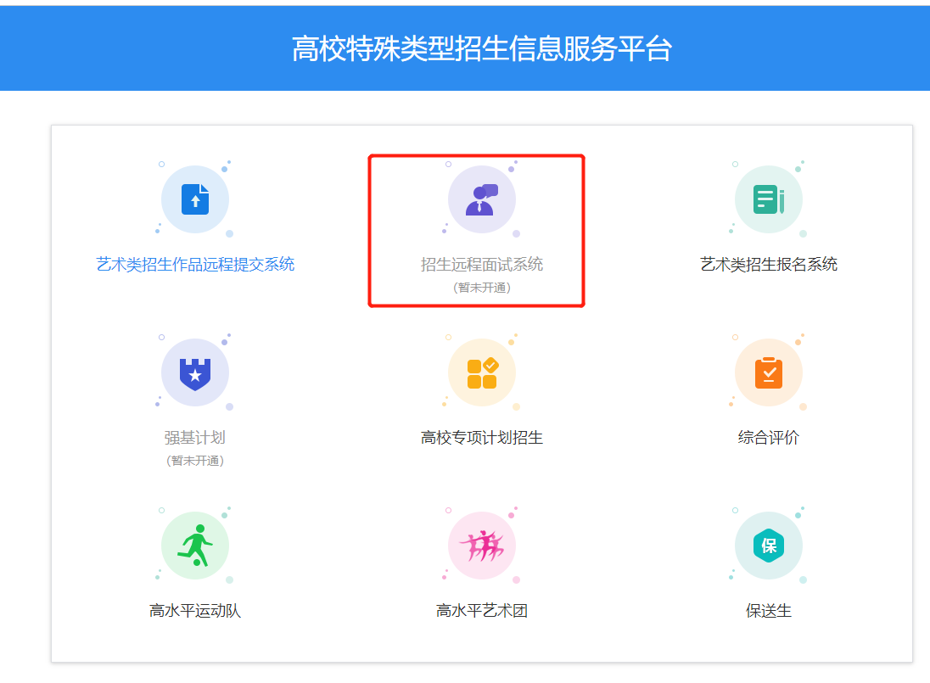Click the remote interview person-with-chat icon
The height and width of the screenshot is (683, 930).
tap(482, 199)
